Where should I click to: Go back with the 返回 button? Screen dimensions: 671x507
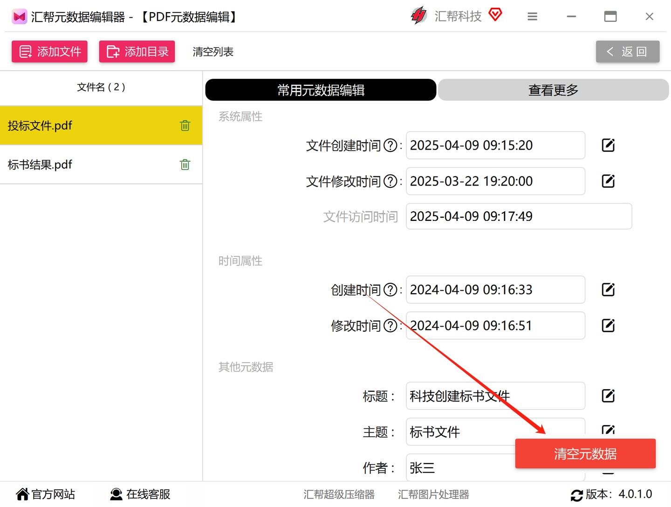coord(628,51)
